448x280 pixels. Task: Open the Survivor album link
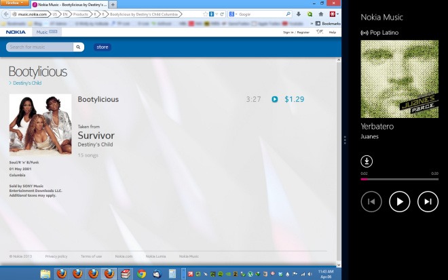point(96,136)
